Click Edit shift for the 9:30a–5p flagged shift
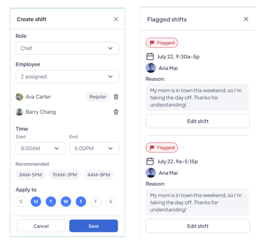The width and height of the screenshot is (263, 246). (198, 121)
